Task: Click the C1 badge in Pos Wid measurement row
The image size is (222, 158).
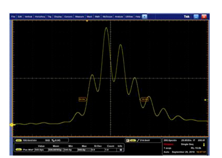Action: pos(18,150)
